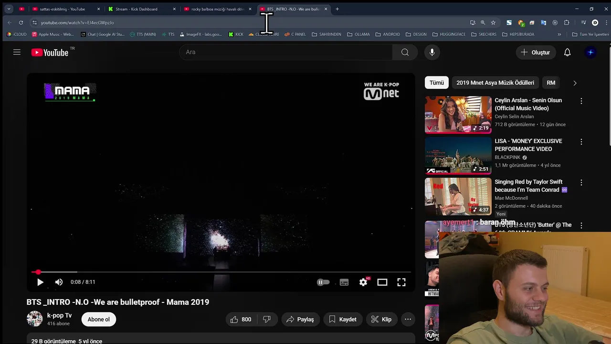Enter fullscreen mode
This screenshot has width=611, height=344.
(401, 282)
